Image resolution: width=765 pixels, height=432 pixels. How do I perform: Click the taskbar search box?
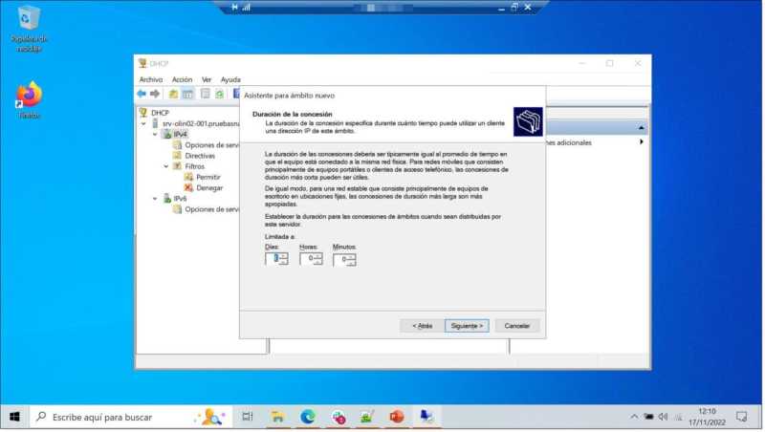coord(131,418)
